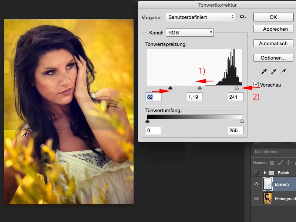Open the preset options gear menu
296x222 pixels.
[x=243, y=17]
